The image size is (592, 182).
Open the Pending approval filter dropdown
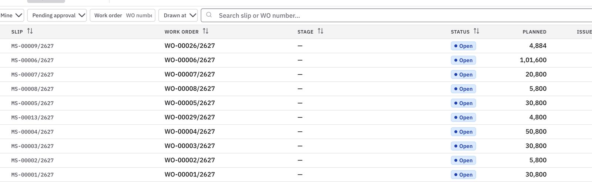57,15
